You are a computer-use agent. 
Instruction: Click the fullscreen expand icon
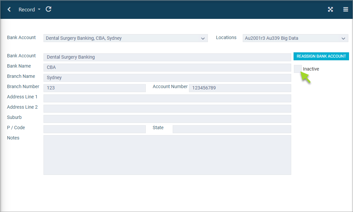pyautogui.click(x=330, y=10)
